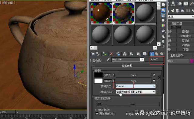Click the Put to Library icon
Image resolution: width=194 pixels, height=119 pixels.
coord(131,54)
